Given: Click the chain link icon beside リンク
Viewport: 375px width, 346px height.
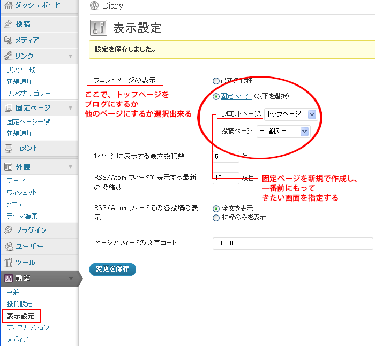Looking at the screenshot, I should [x=8, y=56].
